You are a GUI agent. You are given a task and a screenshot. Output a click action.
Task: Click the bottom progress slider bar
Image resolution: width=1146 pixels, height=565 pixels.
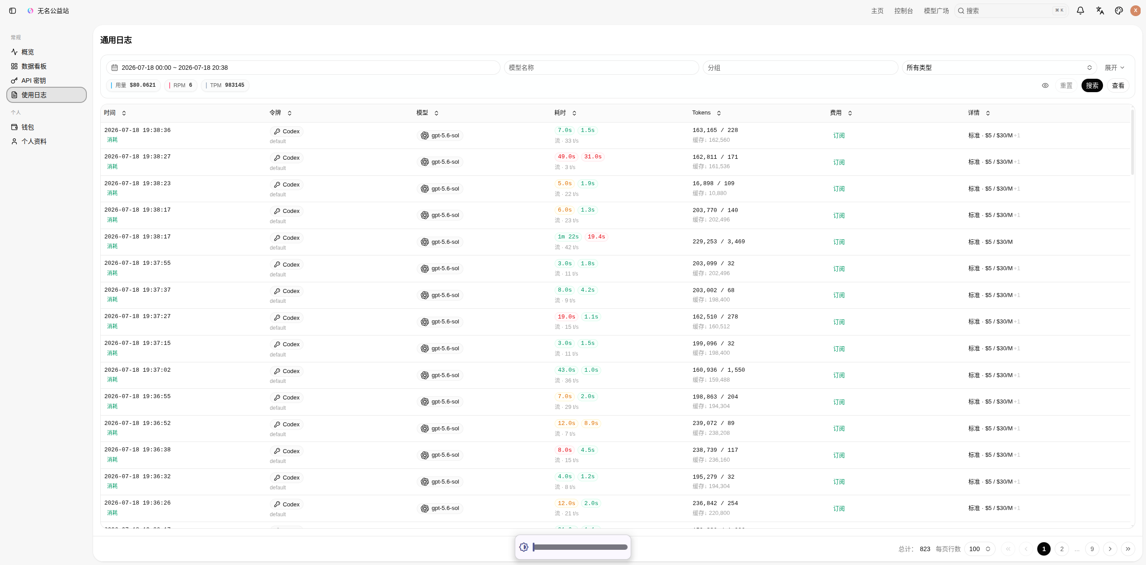[x=580, y=547]
